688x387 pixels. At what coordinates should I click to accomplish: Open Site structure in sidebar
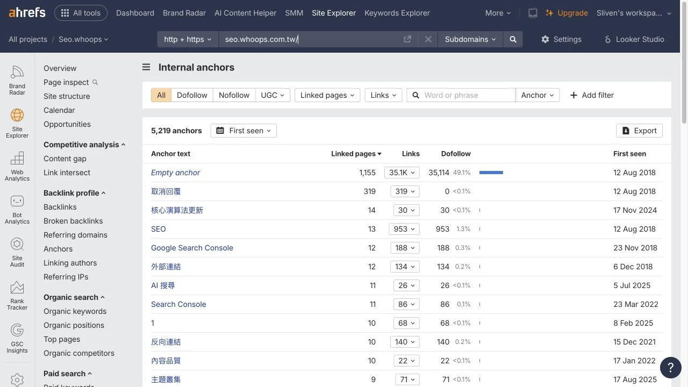point(67,96)
